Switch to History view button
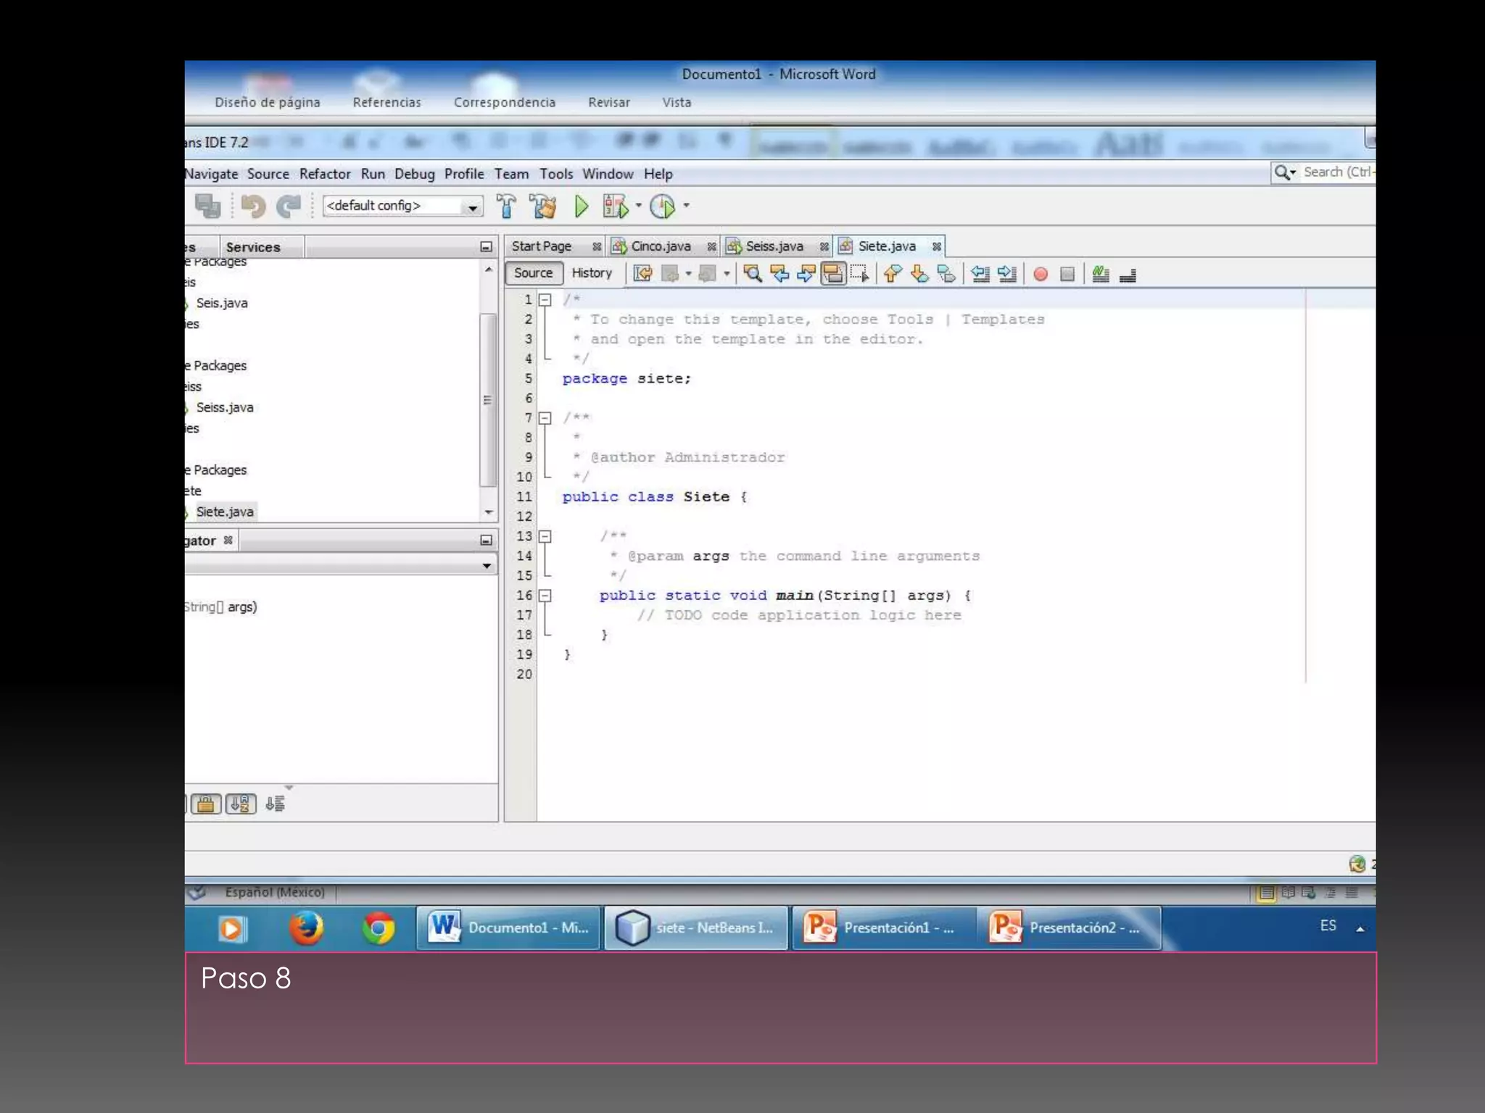This screenshot has width=1485, height=1113. pos(592,273)
